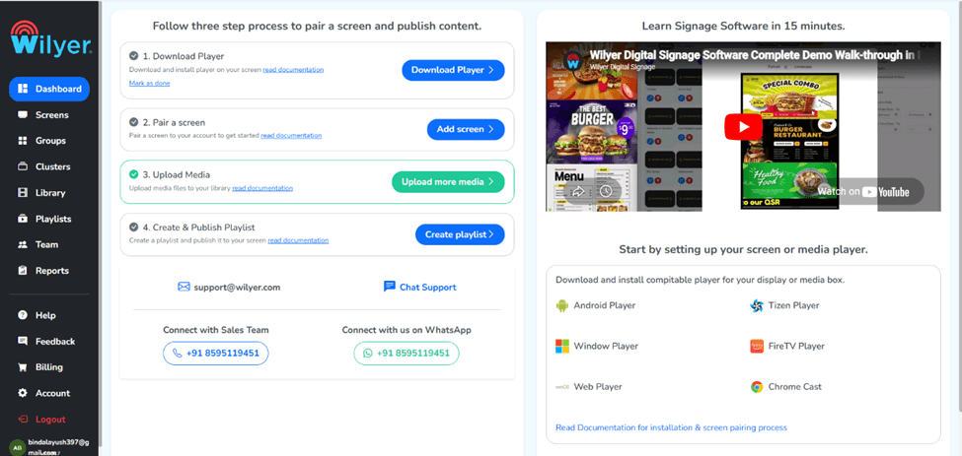This screenshot has height=456, width=962.
Task: View Reports section
Action: [x=51, y=271]
